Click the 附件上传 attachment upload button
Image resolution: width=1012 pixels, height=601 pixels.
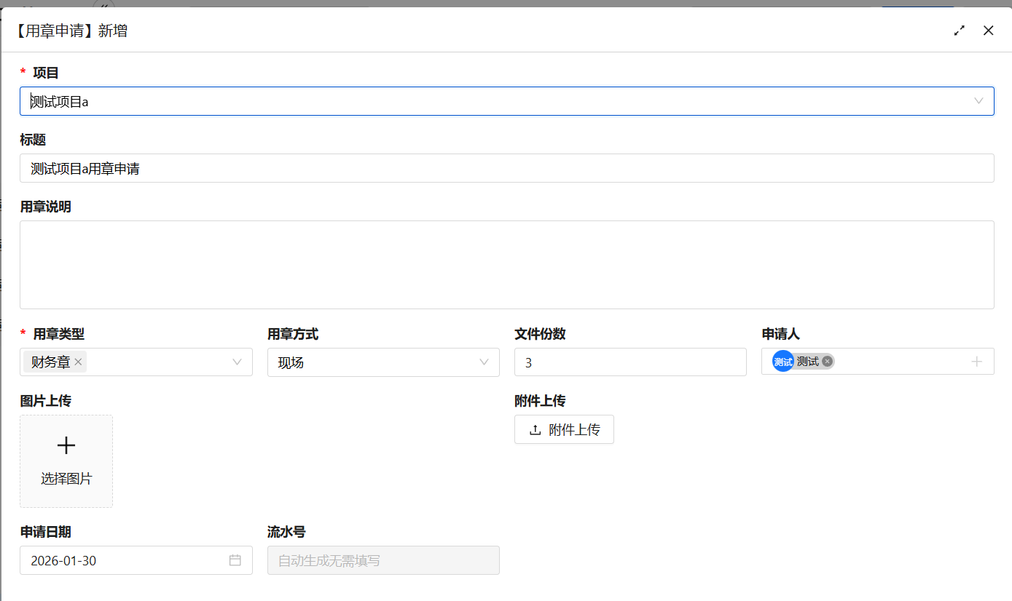click(x=564, y=429)
